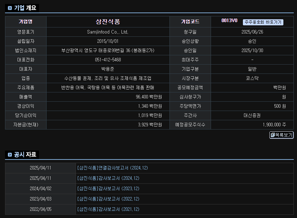Select the representative name 박용준

(x=108, y=69)
